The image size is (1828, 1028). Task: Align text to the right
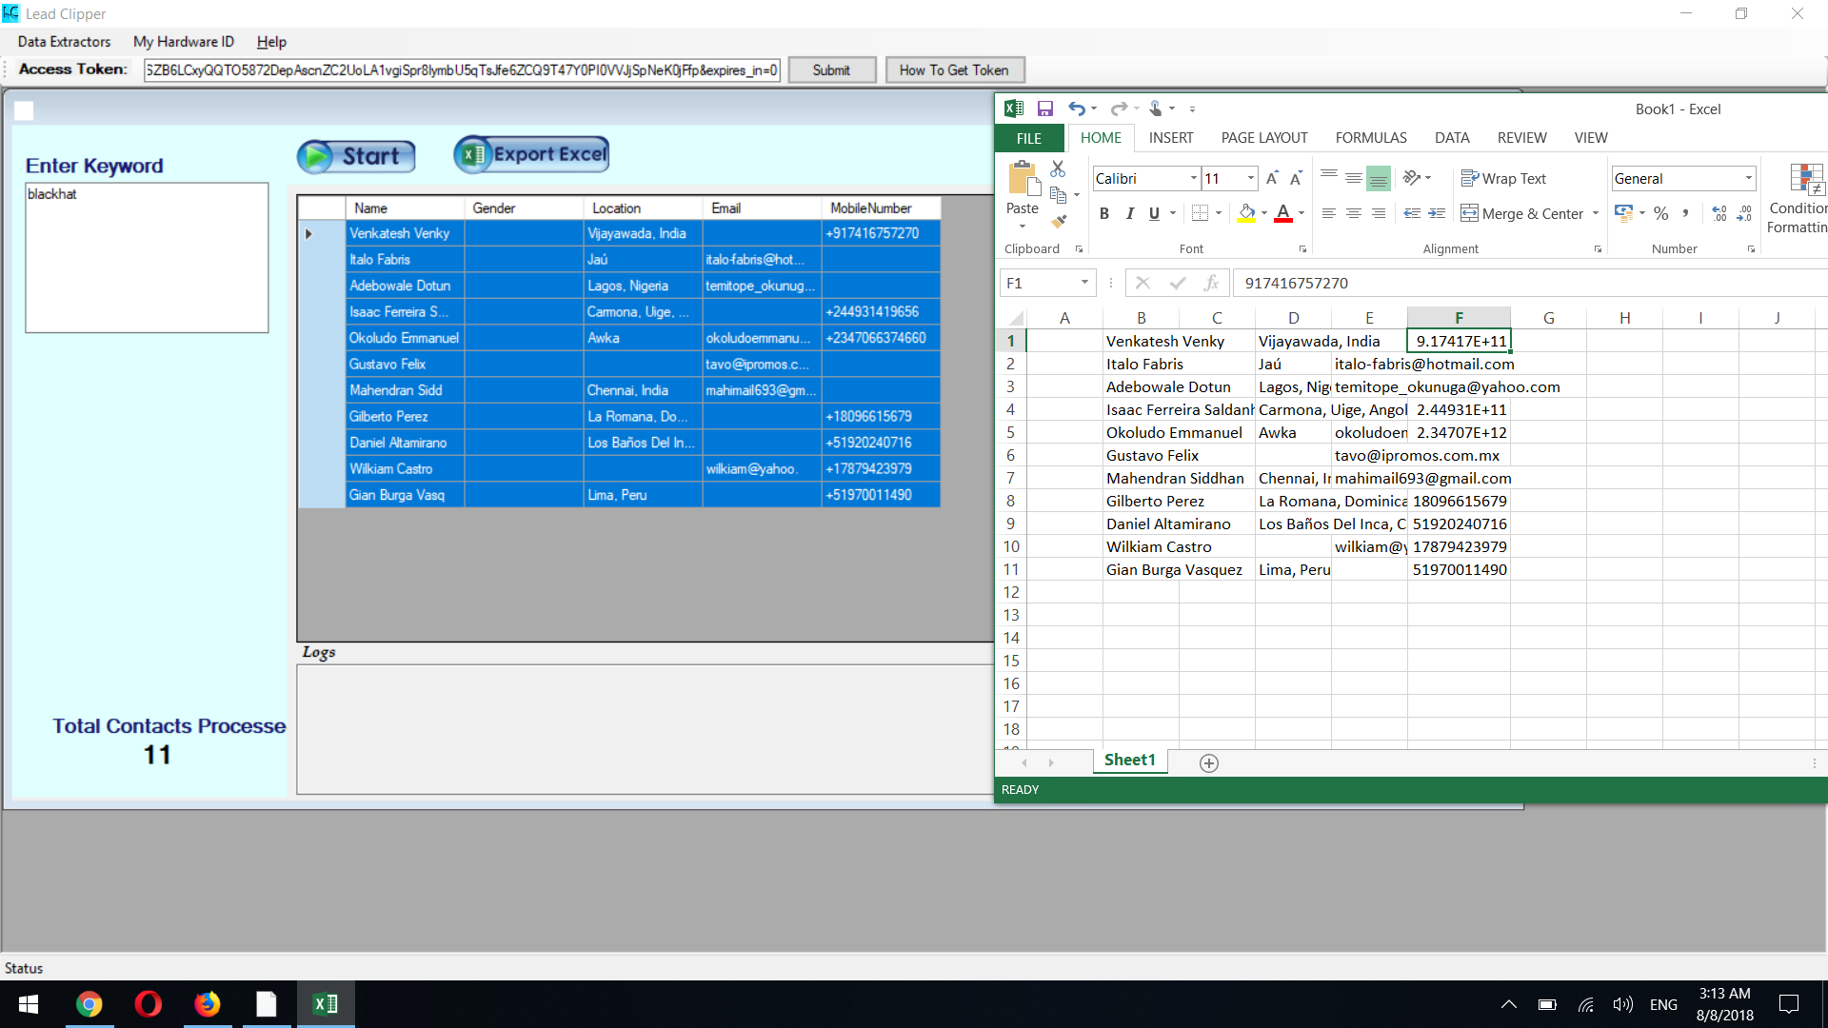click(1378, 213)
